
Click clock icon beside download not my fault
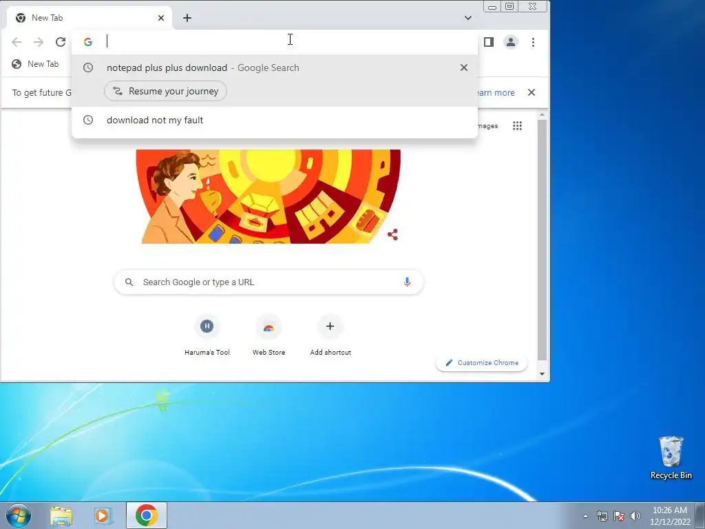[88, 120]
